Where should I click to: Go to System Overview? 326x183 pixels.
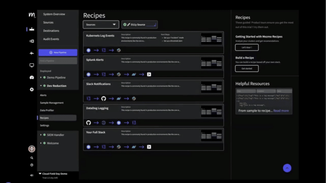(54, 14)
